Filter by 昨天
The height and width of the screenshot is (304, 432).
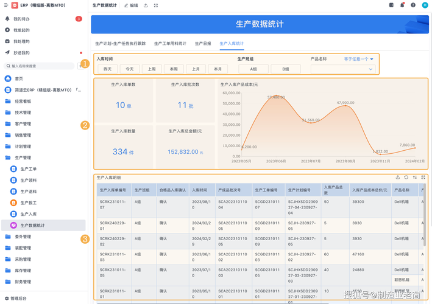click(107, 69)
